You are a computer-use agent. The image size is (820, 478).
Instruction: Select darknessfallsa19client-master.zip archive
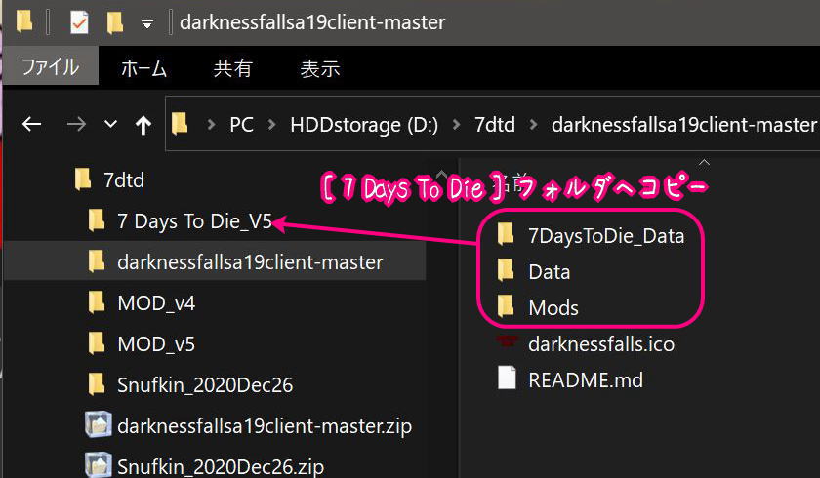pyautogui.click(x=249, y=425)
